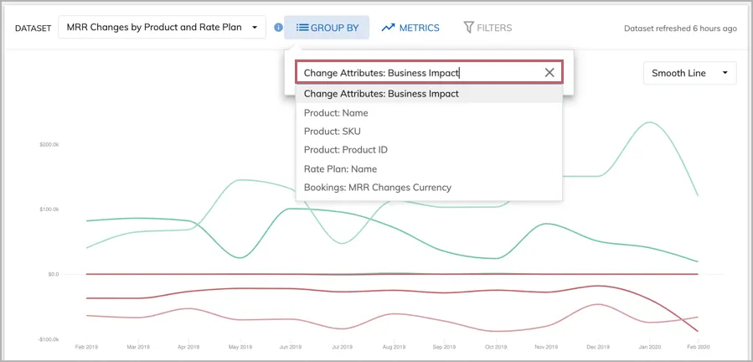The width and height of the screenshot is (753, 362).
Task: Click the $200.0k axis label
Action: point(49,145)
